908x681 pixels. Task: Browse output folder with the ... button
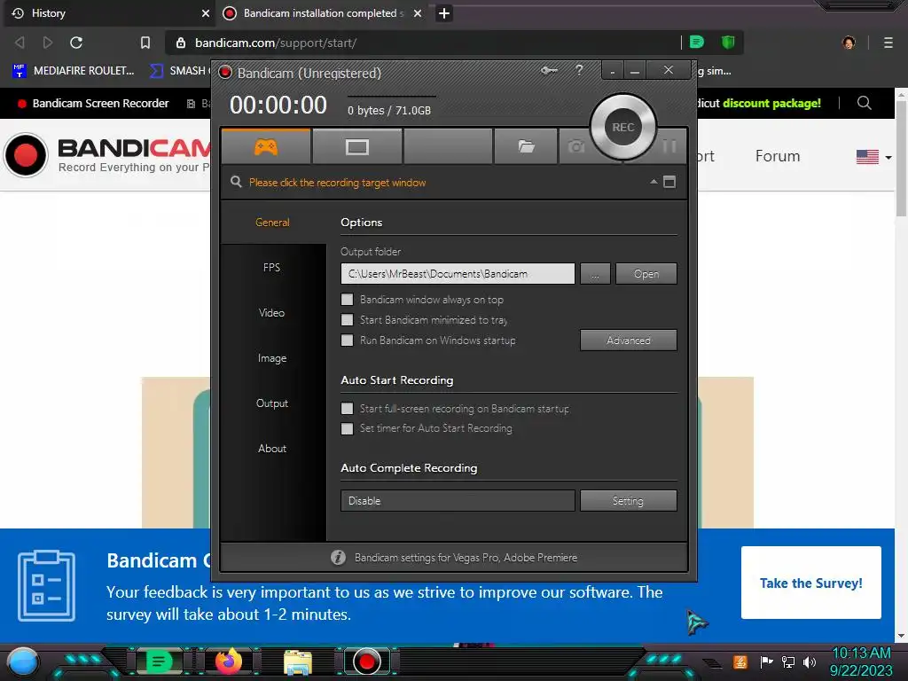click(595, 274)
